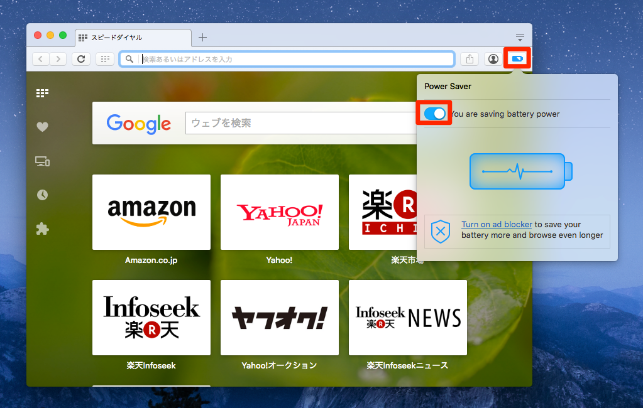
Task: Open the account profile icon
Action: (493, 59)
